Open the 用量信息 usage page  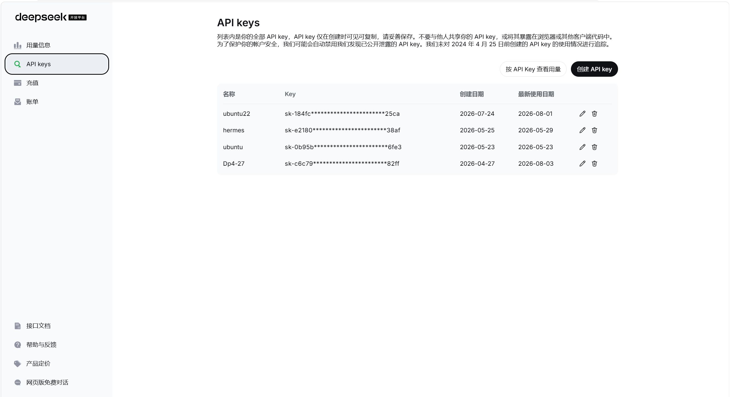(x=57, y=45)
